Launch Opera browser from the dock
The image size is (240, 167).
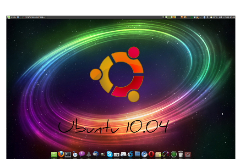151,154
